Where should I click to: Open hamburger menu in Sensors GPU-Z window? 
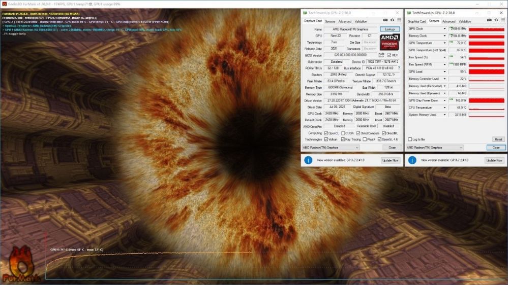point(503,20)
